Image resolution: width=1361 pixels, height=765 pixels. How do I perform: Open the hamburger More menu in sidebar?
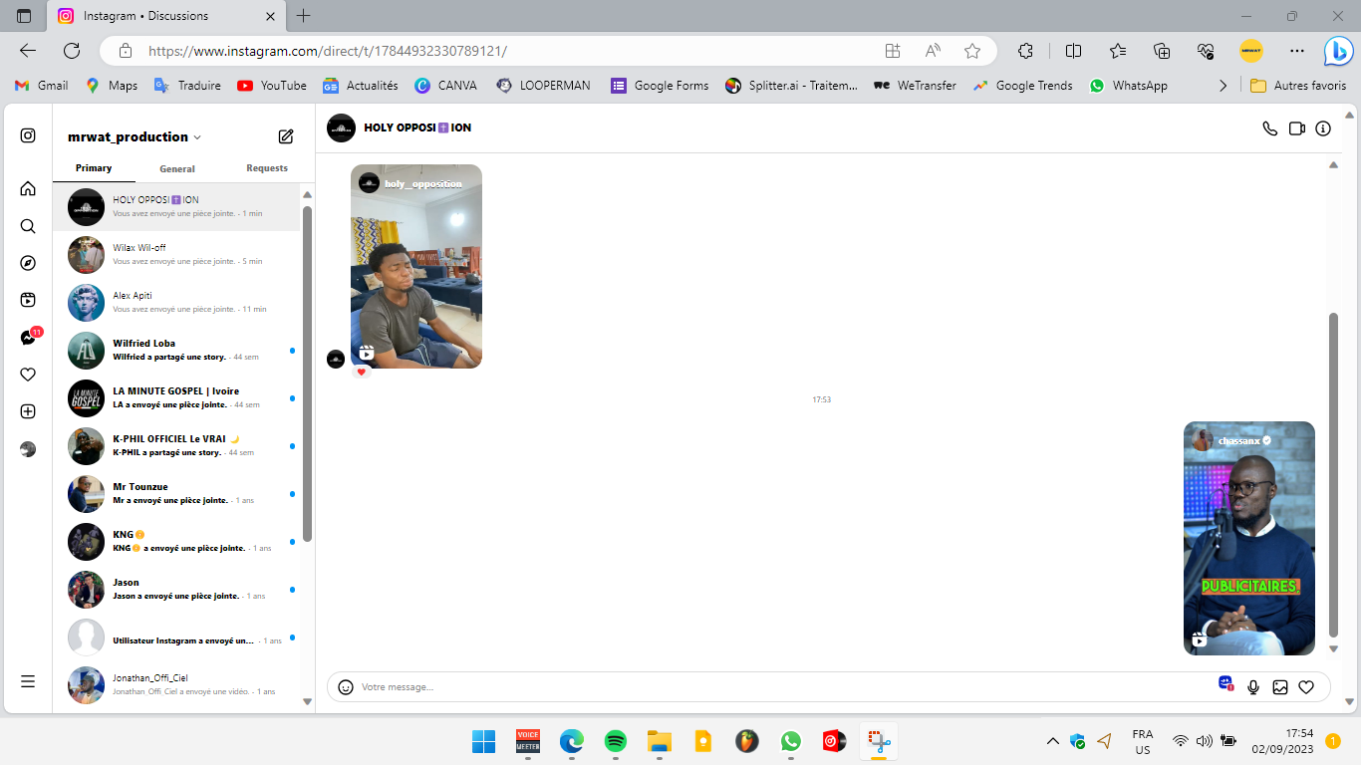coord(28,681)
